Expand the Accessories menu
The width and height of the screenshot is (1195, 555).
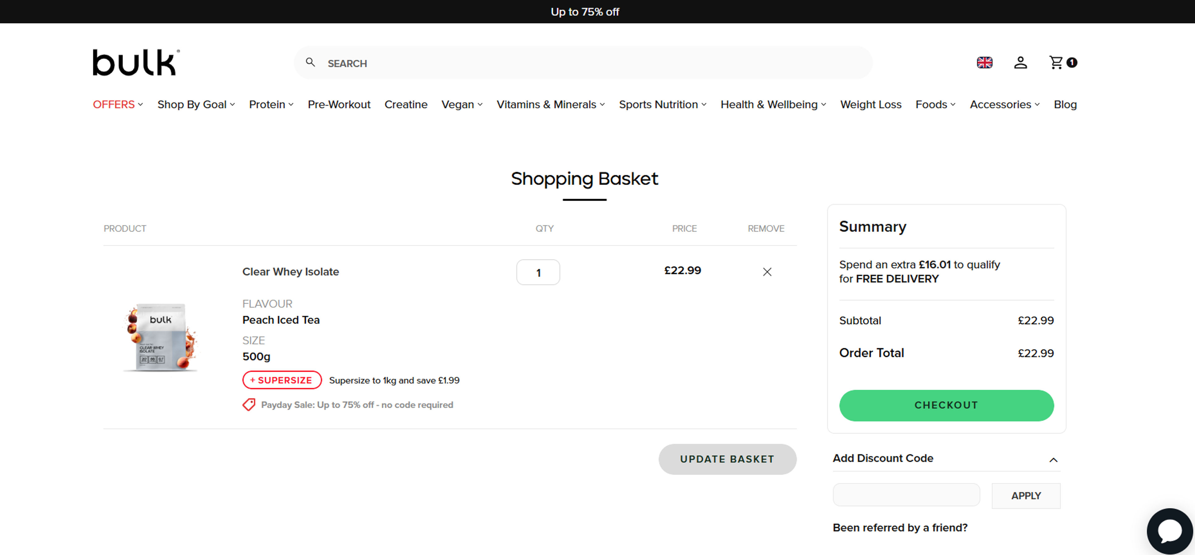pos(1004,105)
